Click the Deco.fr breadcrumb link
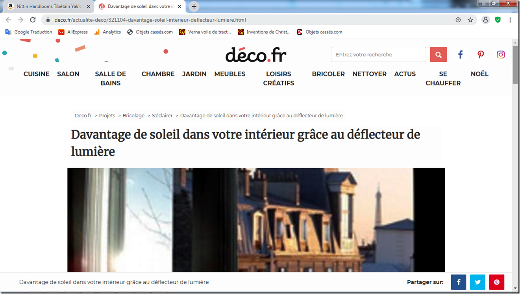Image resolution: width=520 pixels, height=294 pixels. click(x=83, y=116)
